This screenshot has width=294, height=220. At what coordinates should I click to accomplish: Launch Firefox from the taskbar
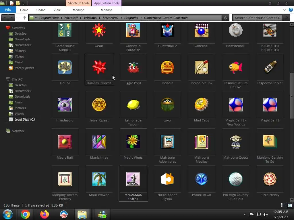pyautogui.click(x=45, y=214)
